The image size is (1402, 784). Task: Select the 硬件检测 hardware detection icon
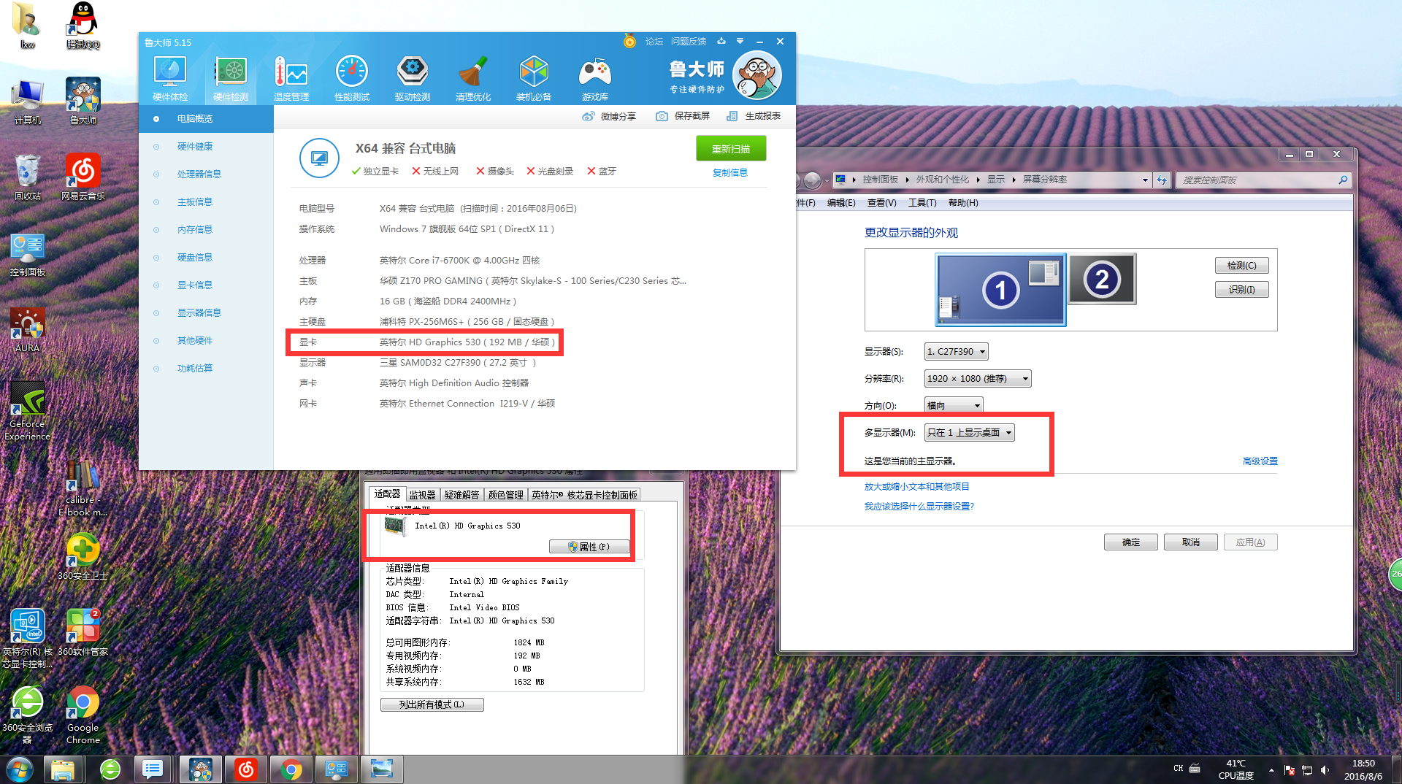pos(231,78)
